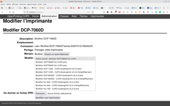The width and height of the screenshot is (170, 106).
Task: Open the Pocket save icon
Action: click(104, 12)
